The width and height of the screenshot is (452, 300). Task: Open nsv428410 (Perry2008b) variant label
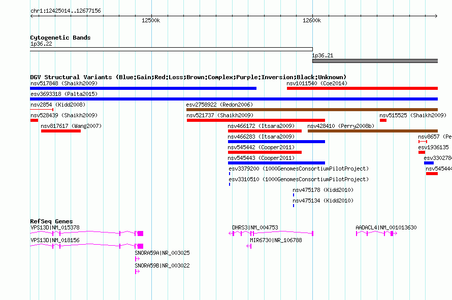pyautogui.click(x=341, y=126)
